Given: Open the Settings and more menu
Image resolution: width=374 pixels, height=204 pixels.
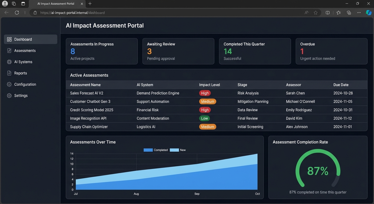Looking at the screenshot, I should tap(359, 12).
